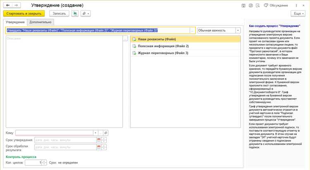The width and height of the screenshot is (310, 170).
Task: Click the save icon in the title bar
Action: (x=243, y=5)
